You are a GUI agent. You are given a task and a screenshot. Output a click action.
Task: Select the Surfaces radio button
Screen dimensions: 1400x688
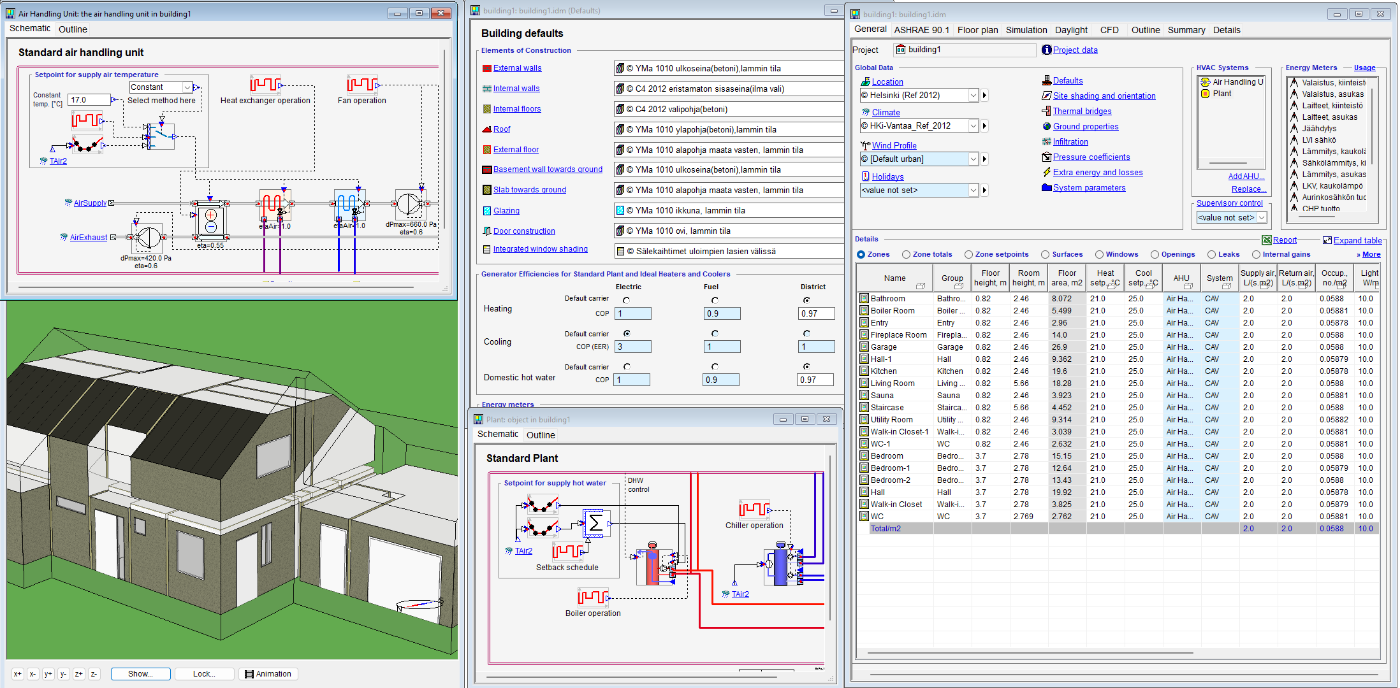(1046, 254)
